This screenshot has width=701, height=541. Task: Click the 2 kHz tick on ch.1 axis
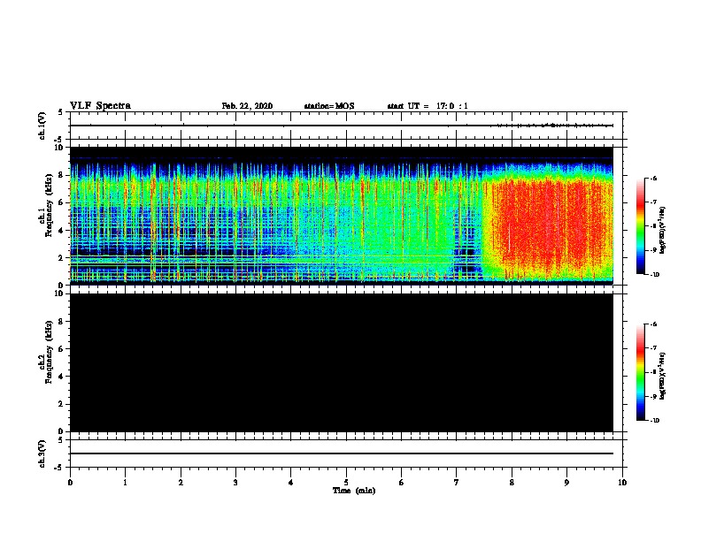pyautogui.click(x=62, y=258)
